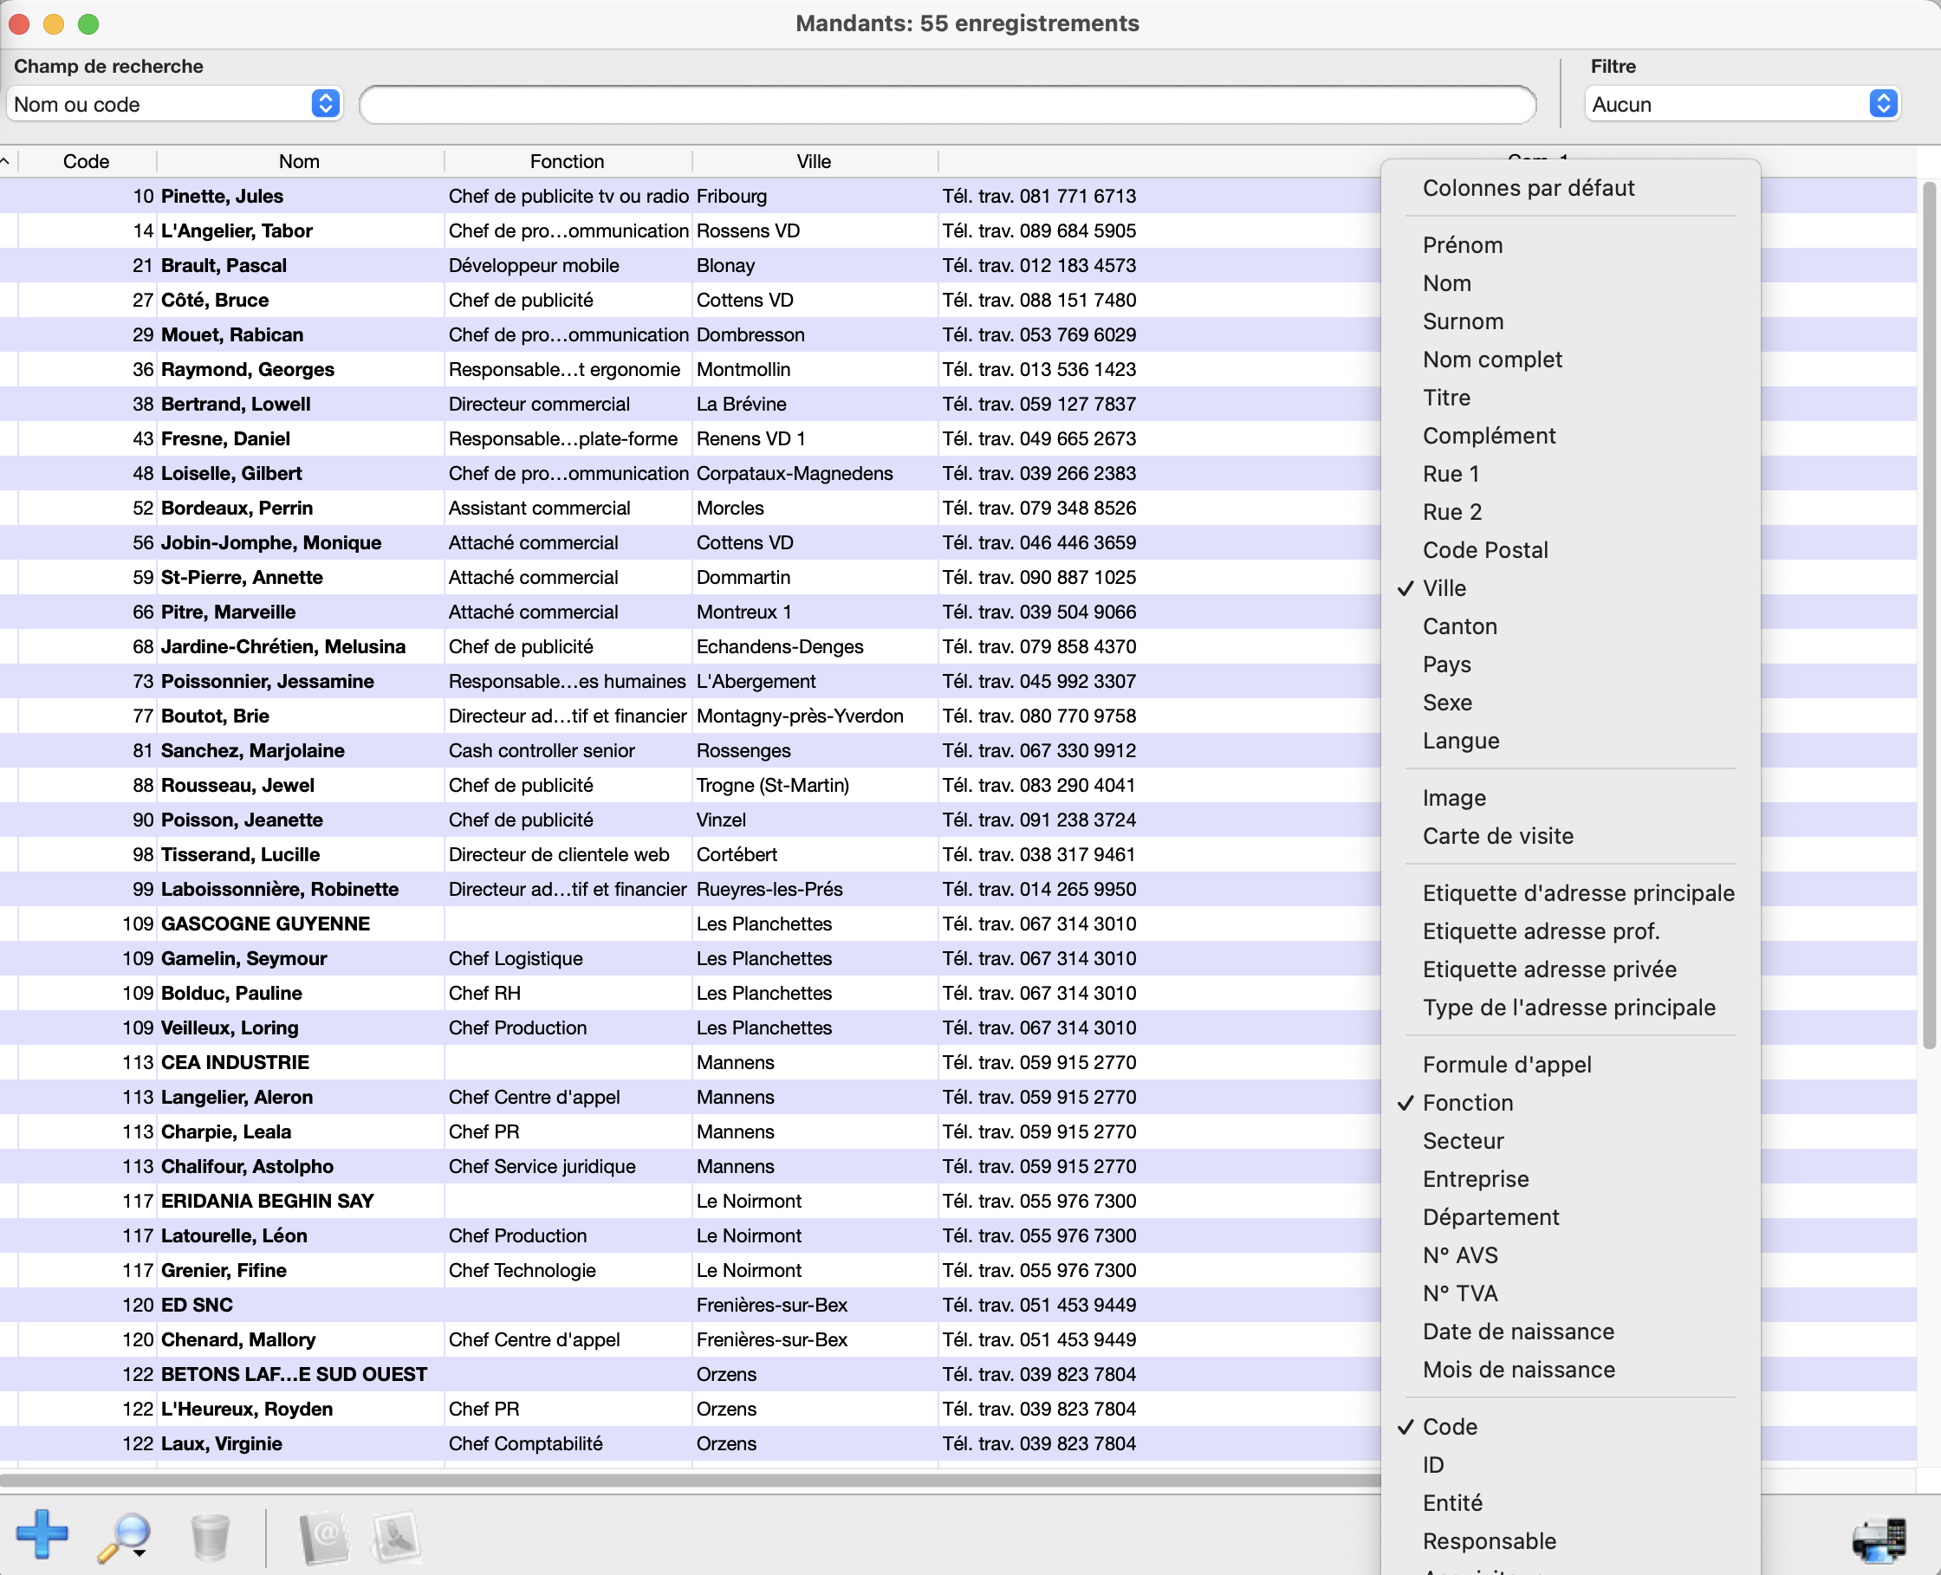The width and height of the screenshot is (1941, 1575).
Task: Sort by the Nom column header
Action: pyautogui.click(x=300, y=161)
